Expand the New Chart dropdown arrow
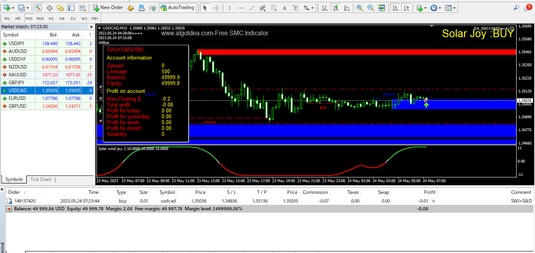 [13, 8]
